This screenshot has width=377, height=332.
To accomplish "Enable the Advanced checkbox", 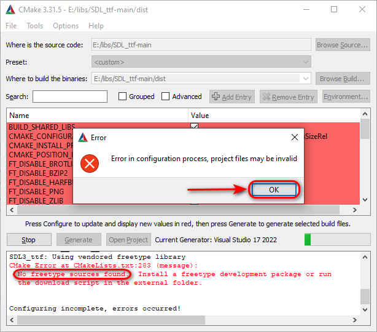I will [166, 97].
